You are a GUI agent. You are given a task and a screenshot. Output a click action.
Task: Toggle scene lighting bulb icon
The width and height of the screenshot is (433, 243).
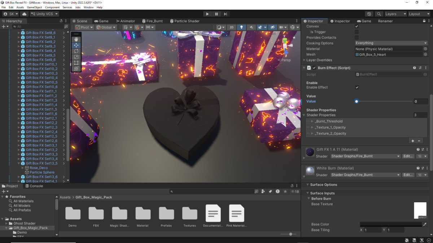(241, 27)
